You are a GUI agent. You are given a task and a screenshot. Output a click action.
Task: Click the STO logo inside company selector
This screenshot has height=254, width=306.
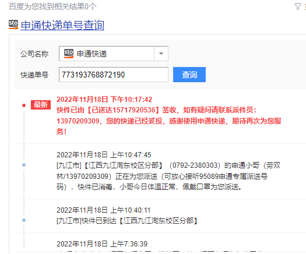point(69,54)
